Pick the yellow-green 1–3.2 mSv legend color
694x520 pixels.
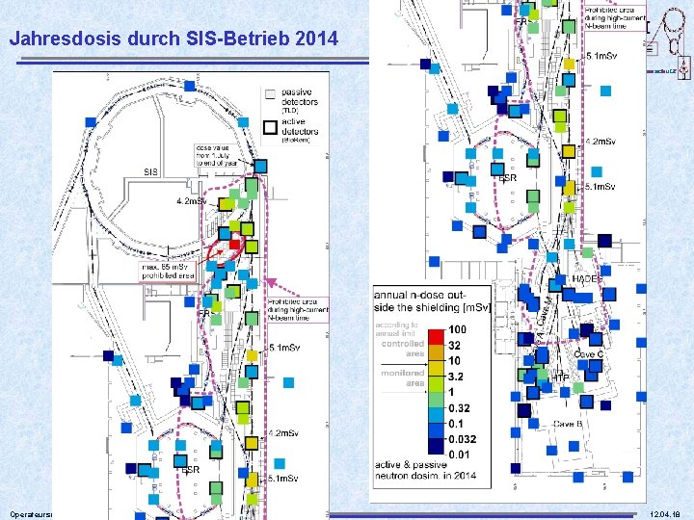click(x=437, y=384)
